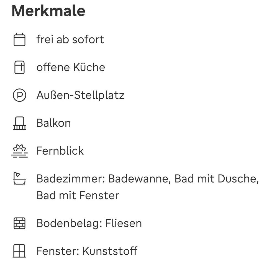Click the sunrise Fernblick icon
Screen dimensions: 259x266
tap(19, 151)
